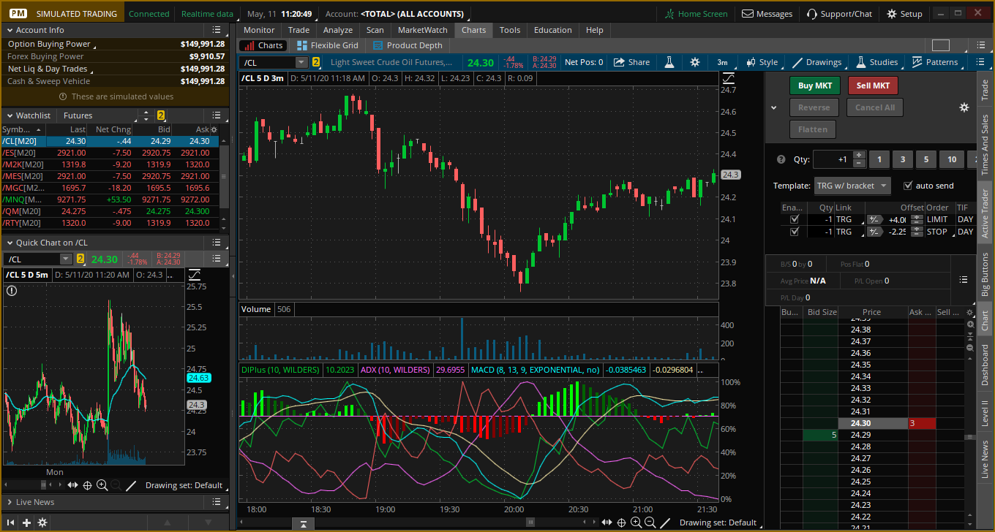This screenshot has width=995, height=532.
Task: Open chart settings gear icon
Action: 695,62
